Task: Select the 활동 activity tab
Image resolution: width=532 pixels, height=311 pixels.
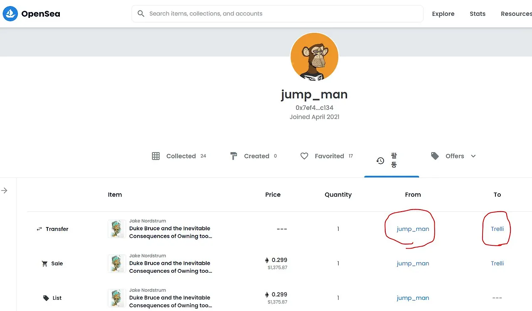Action: 392,160
